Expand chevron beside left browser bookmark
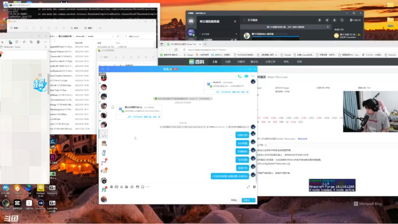 click(x=46, y=47)
